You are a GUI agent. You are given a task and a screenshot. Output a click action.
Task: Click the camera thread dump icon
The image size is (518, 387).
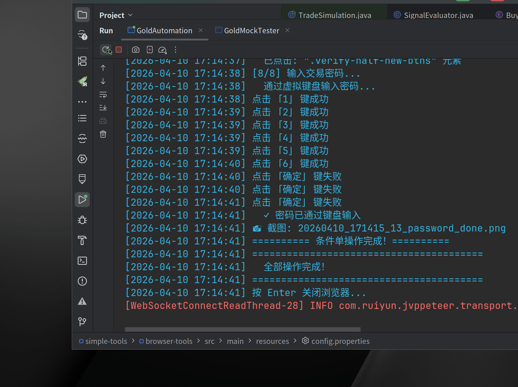(136, 50)
